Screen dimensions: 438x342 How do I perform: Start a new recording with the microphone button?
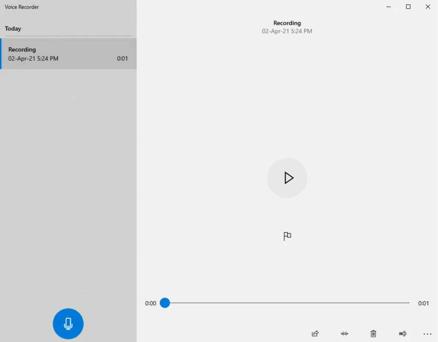68,324
